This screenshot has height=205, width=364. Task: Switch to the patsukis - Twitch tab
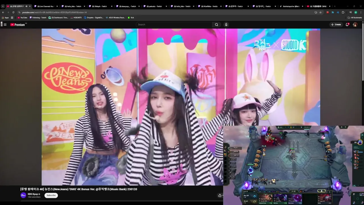click(x=154, y=6)
